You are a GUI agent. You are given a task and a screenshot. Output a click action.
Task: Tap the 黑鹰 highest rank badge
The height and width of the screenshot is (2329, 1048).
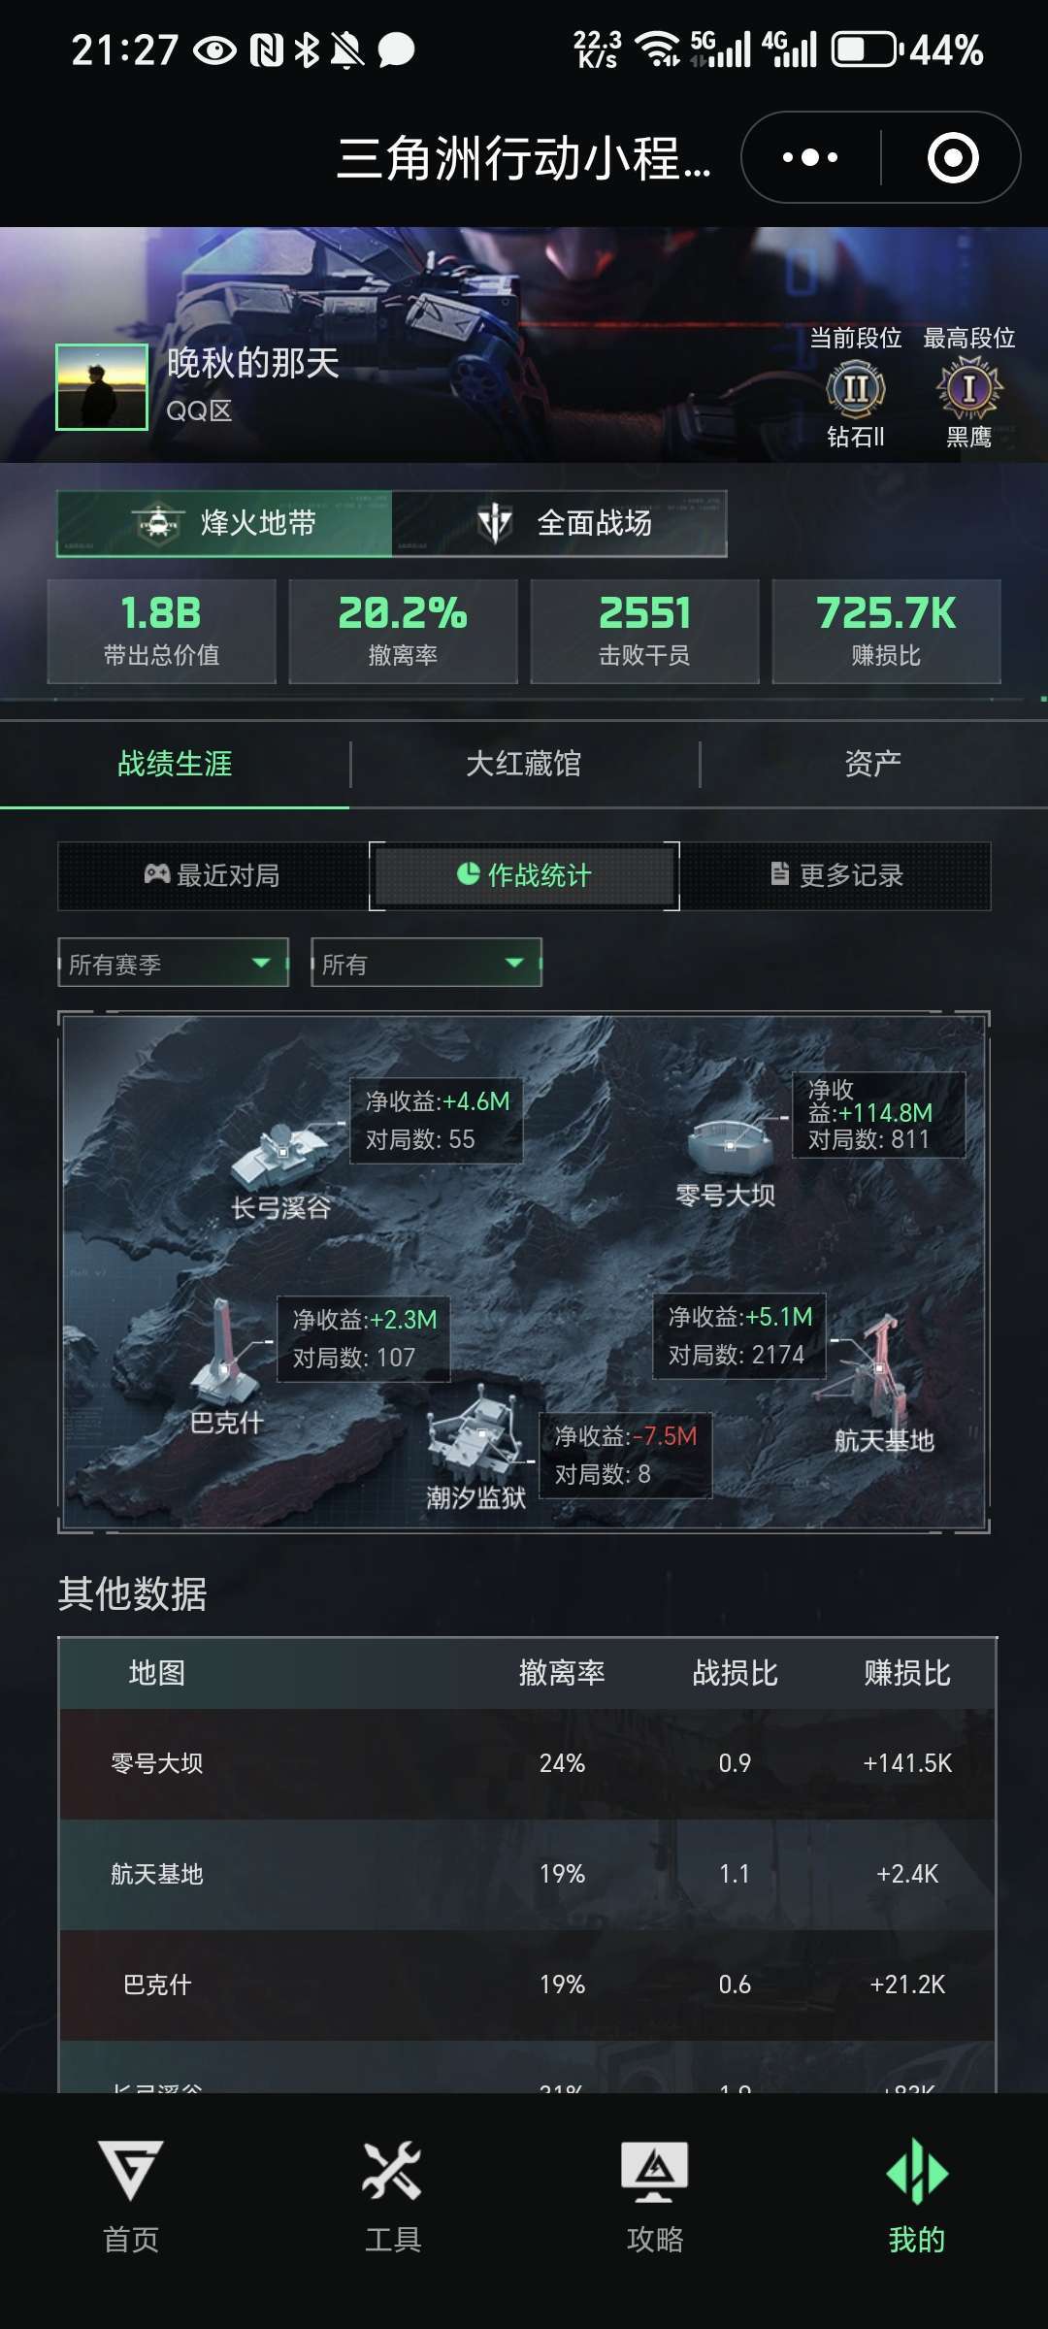coord(968,389)
